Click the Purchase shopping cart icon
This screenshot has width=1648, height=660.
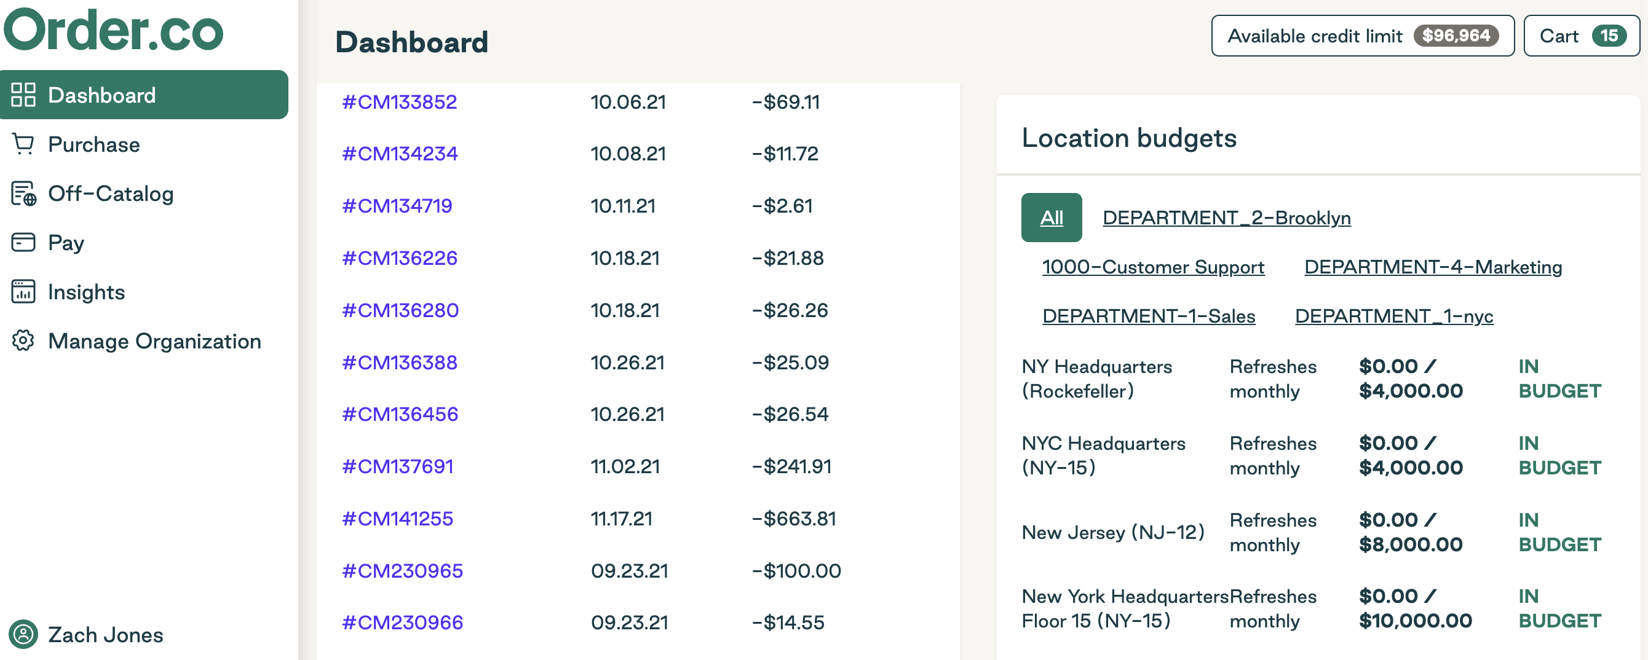[23, 144]
